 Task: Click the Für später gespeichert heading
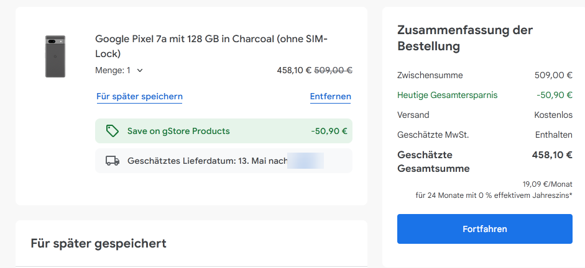pyautogui.click(x=98, y=243)
